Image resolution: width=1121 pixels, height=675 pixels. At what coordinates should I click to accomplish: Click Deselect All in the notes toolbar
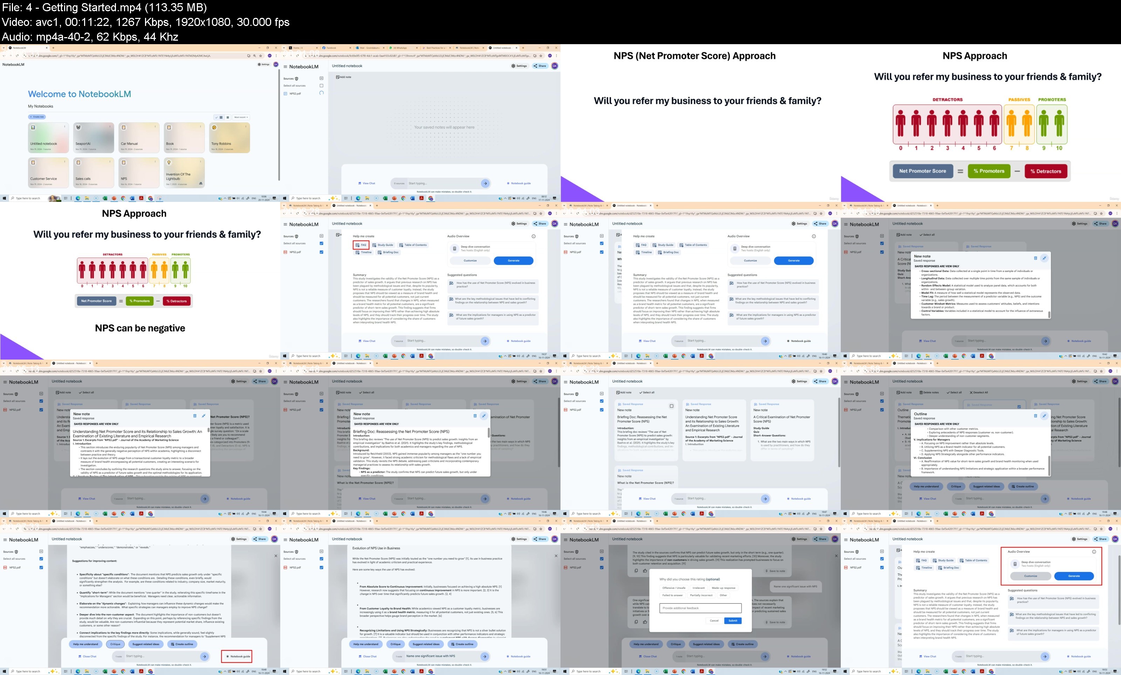pyautogui.click(x=979, y=393)
